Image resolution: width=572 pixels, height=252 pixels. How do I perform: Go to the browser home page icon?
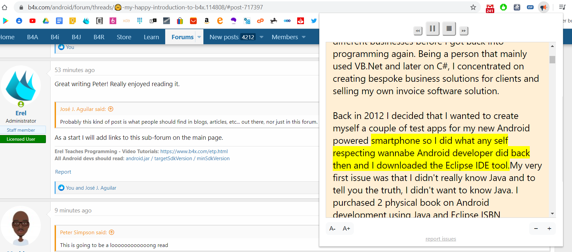[4, 7]
